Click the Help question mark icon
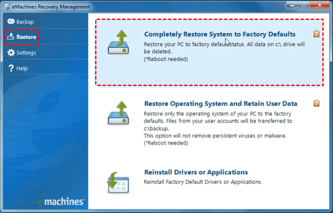Screen dimensions: 333x213 pyautogui.click(x=11, y=68)
